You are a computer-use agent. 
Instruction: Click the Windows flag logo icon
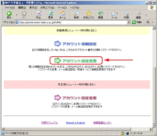pyautogui.click(x=152, y=8)
